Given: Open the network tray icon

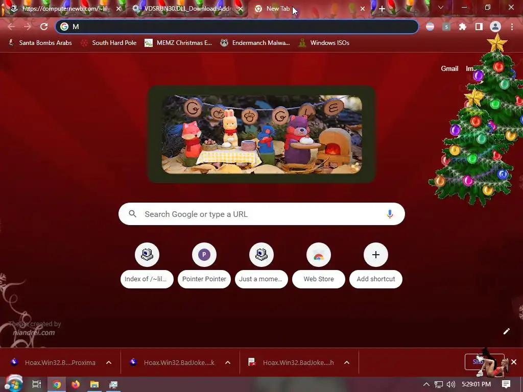Looking at the screenshot, I should 439,384.
